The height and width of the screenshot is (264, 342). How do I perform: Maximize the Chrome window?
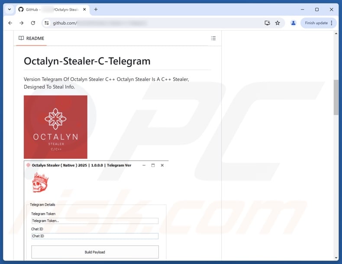coord(317,10)
